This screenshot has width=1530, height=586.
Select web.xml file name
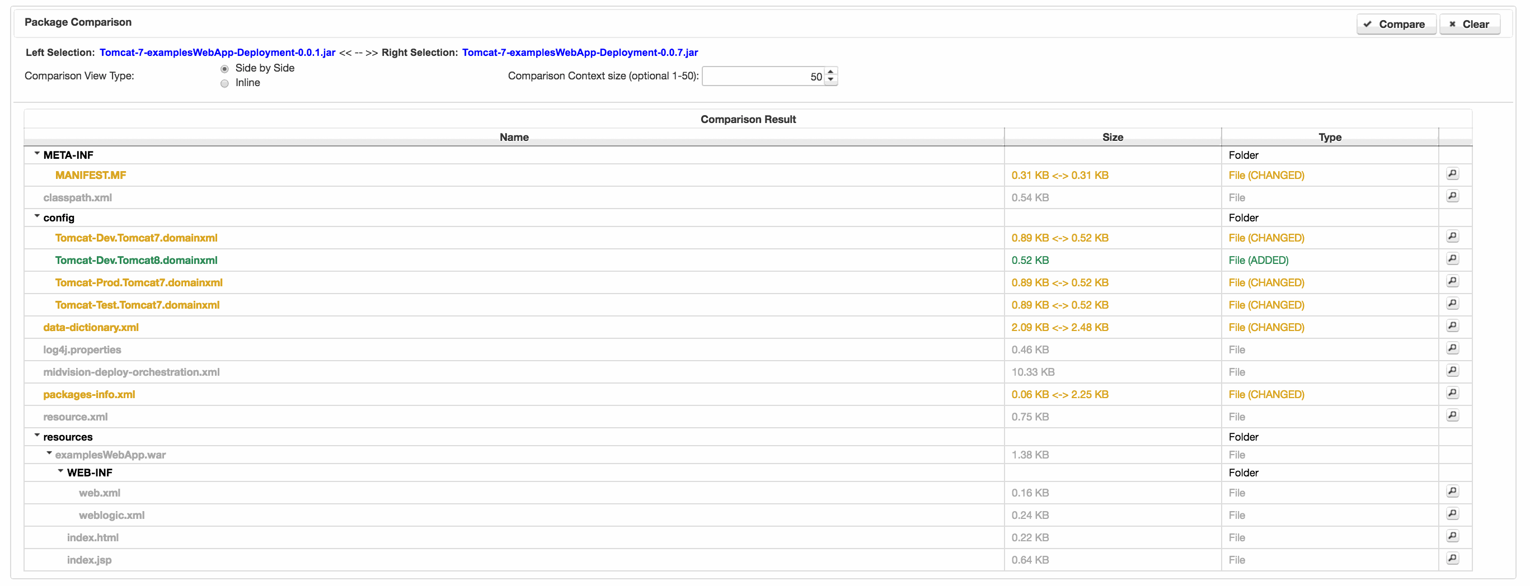tap(99, 493)
